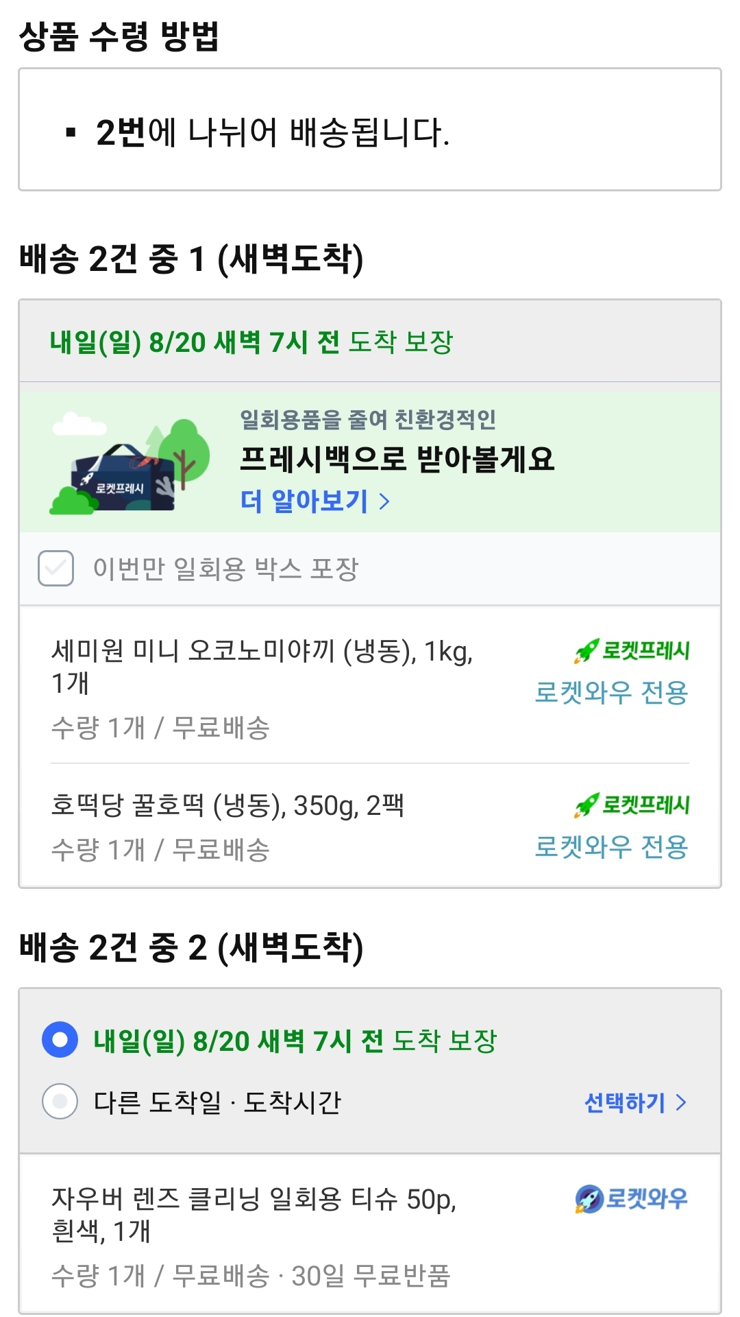Open 더 알아보기 fresh bag link

(x=305, y=501)
